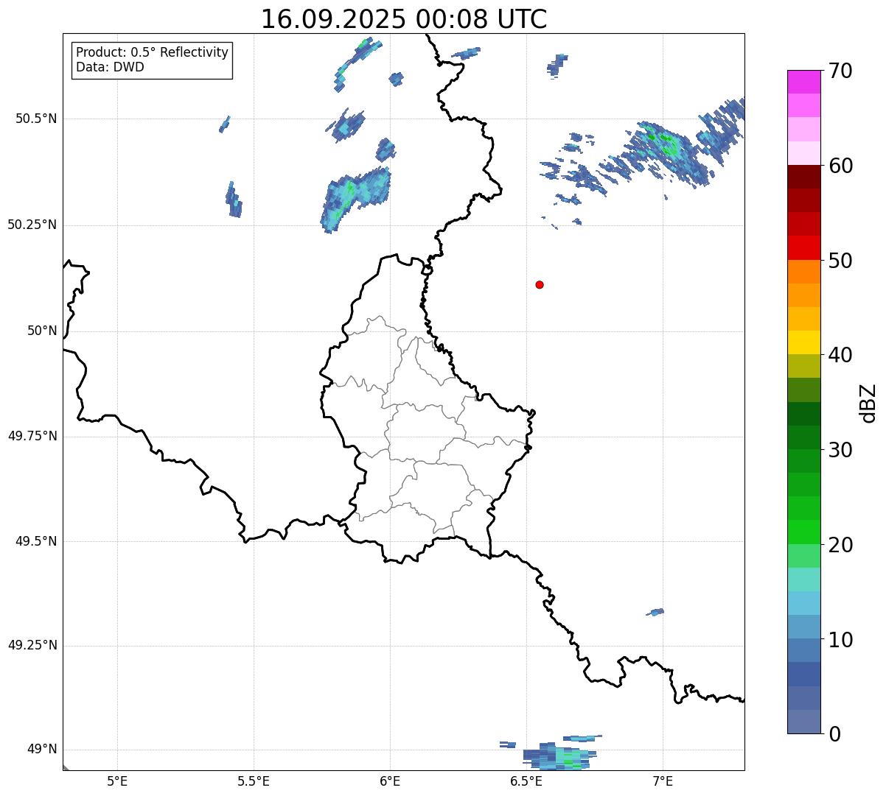Select the "Product: 0.5° Reflectivity" legend text
Screen dimensions: 886x796
click(152, 52)
